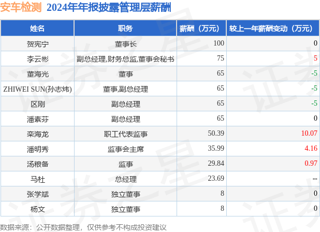Click 区刚's change value -5

pyautogui.click(x=314, y=103)
